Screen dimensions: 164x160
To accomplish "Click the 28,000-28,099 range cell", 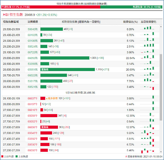I will [11, 104].
